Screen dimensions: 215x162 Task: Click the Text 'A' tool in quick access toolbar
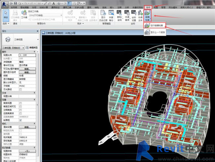(x=54, y=3)
